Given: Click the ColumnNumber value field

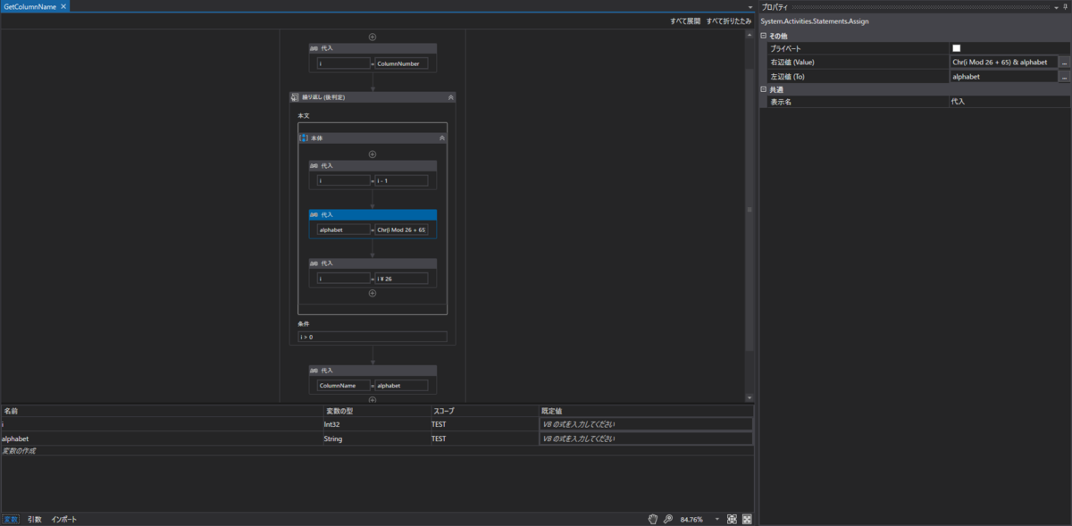Looking at the screenshot, I should [401, 63].
